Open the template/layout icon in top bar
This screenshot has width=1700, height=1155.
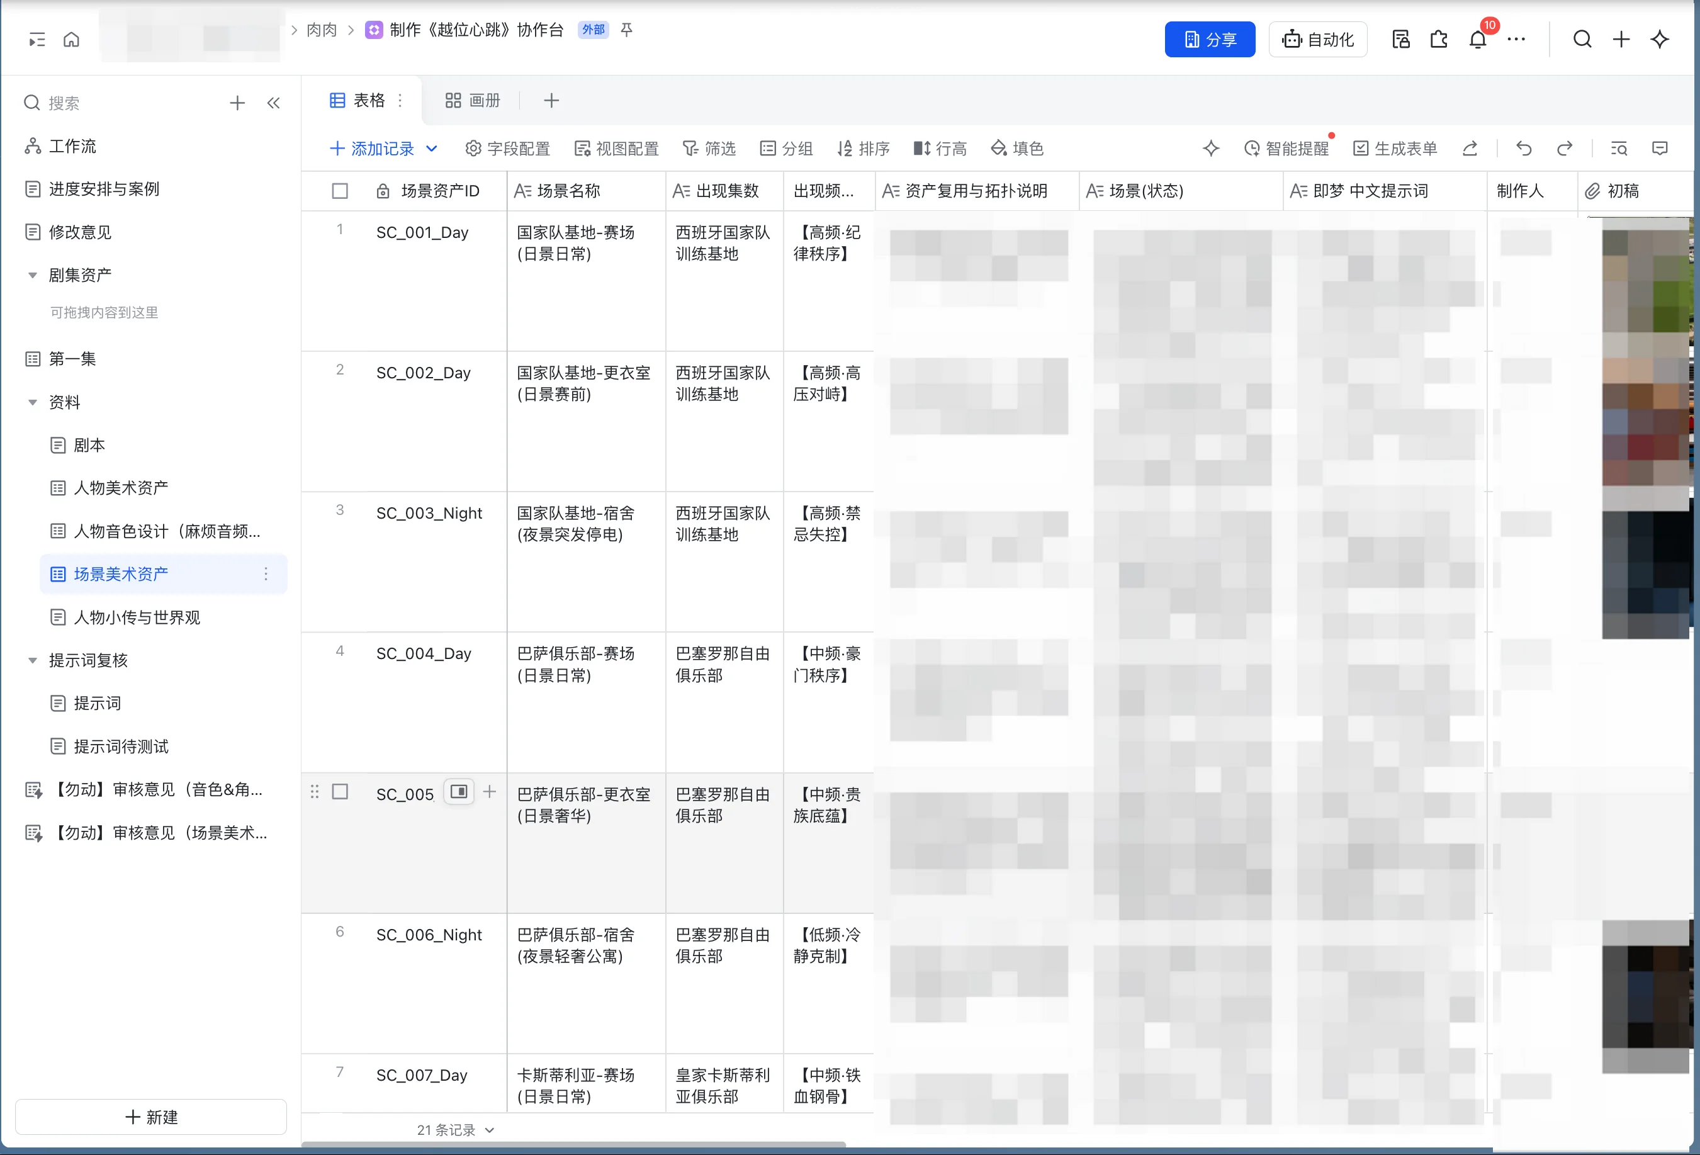click(x=1400, y=40)
